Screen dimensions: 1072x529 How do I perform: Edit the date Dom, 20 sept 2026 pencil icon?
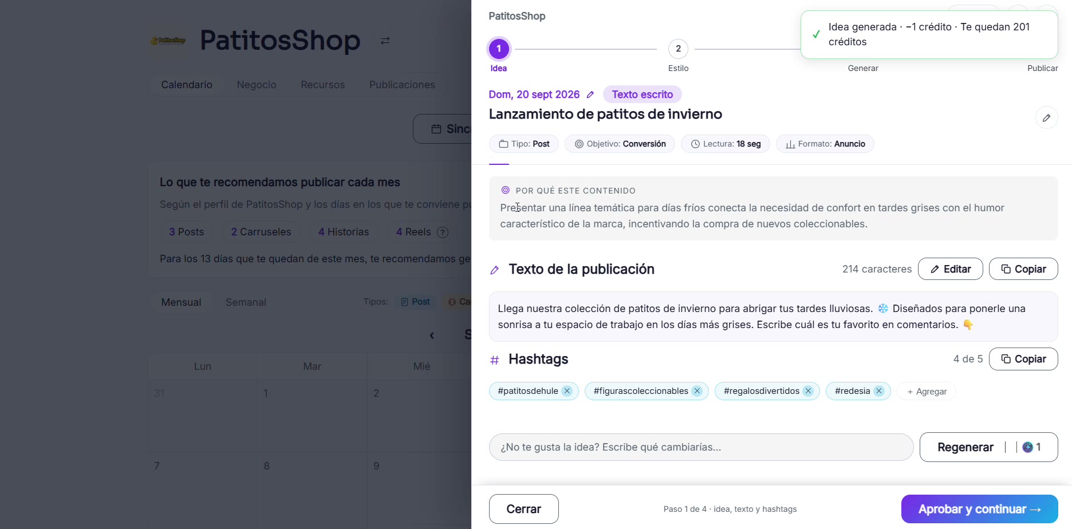(x=590, y=94)
